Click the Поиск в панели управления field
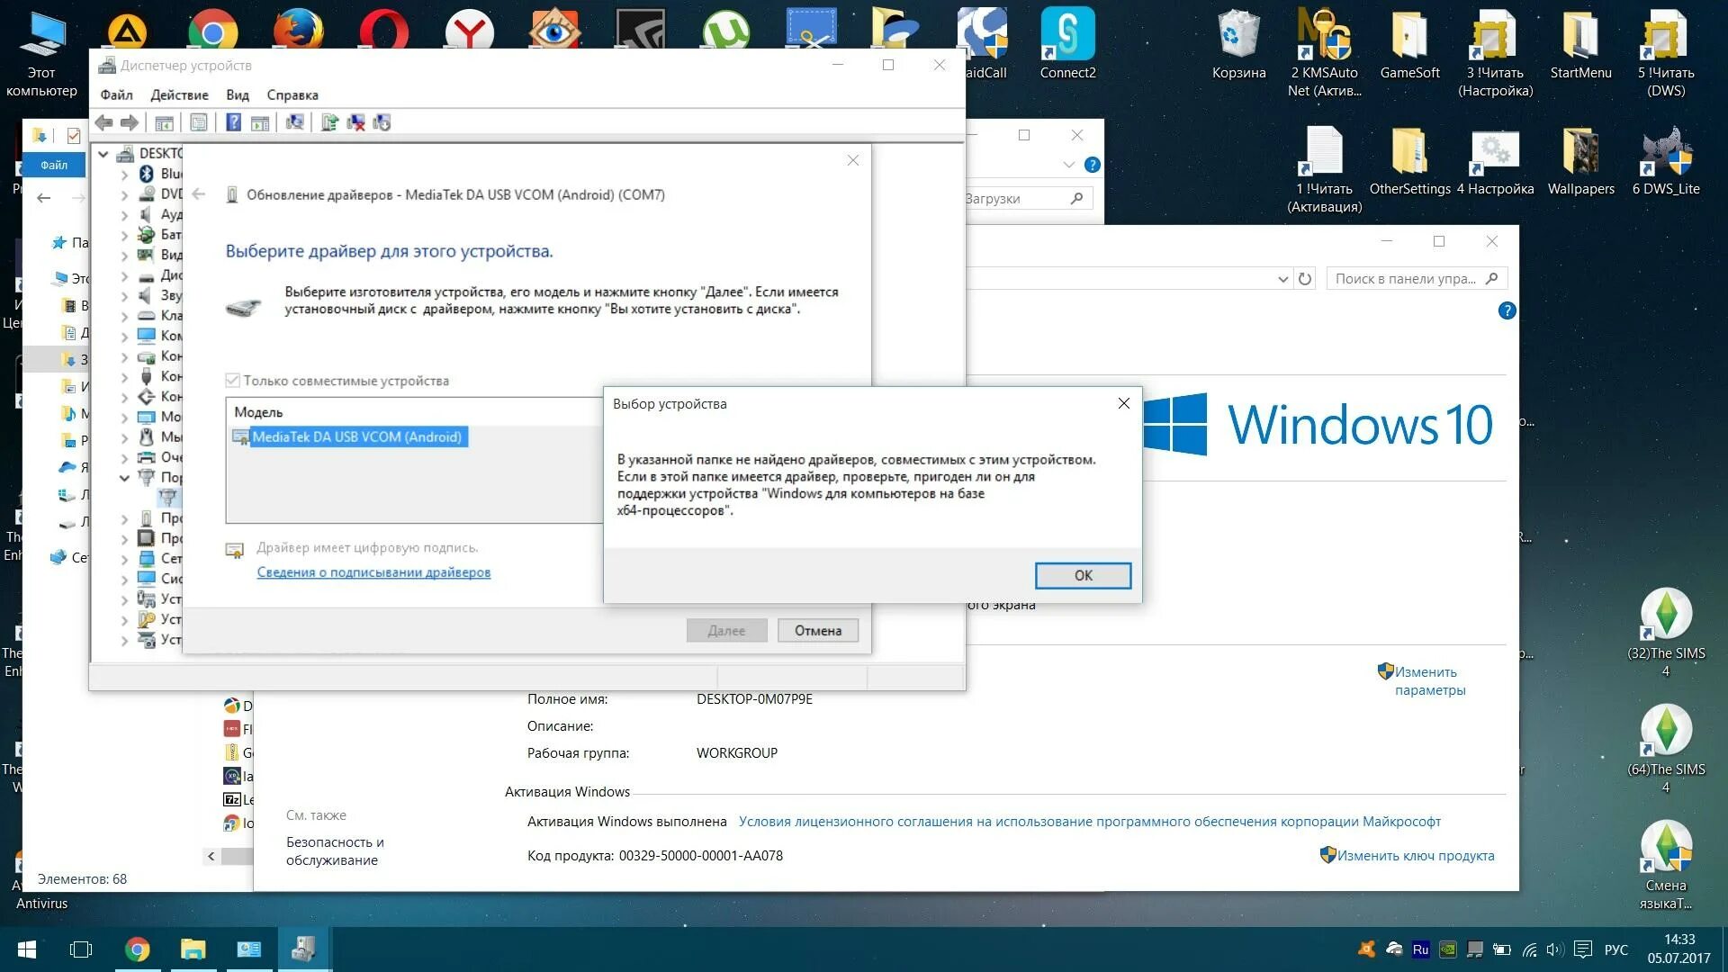This screenshot has width=1728, height=972. click(x=1404, y=279)
